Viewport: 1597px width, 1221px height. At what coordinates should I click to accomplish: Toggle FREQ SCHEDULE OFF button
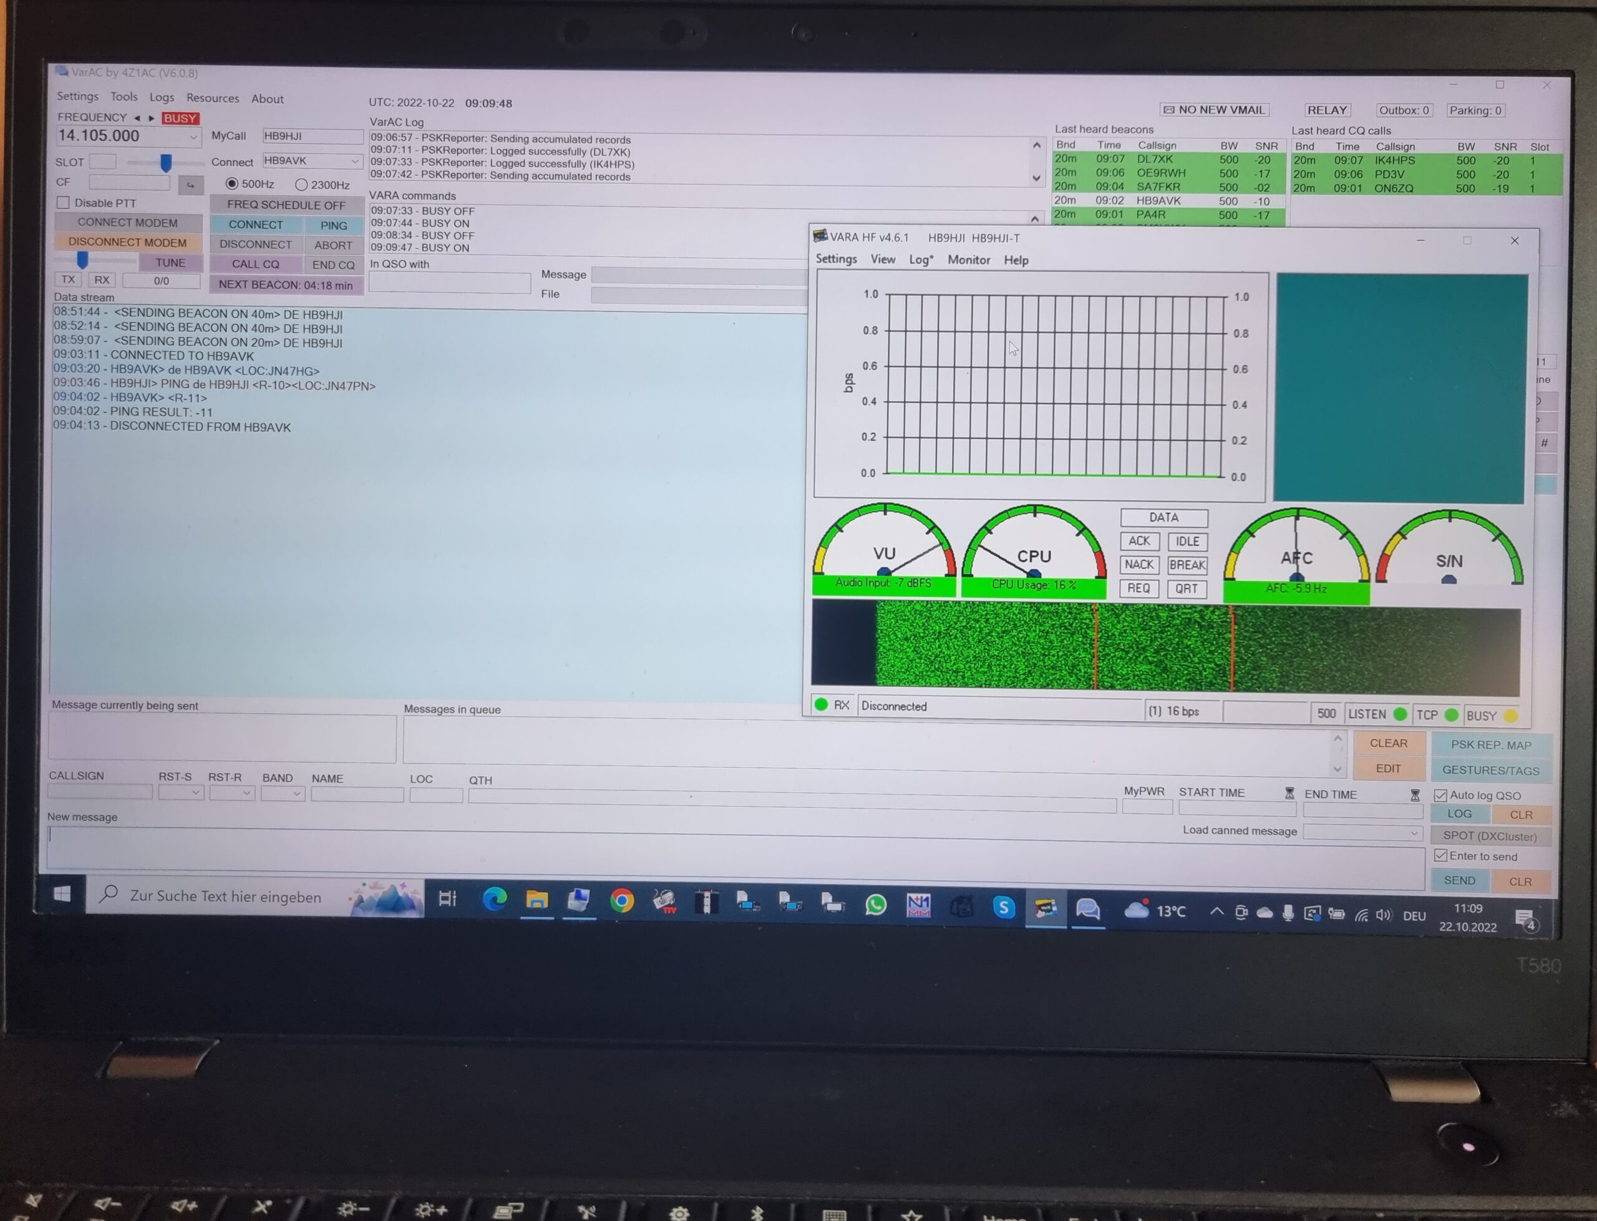tap(286, 205)
